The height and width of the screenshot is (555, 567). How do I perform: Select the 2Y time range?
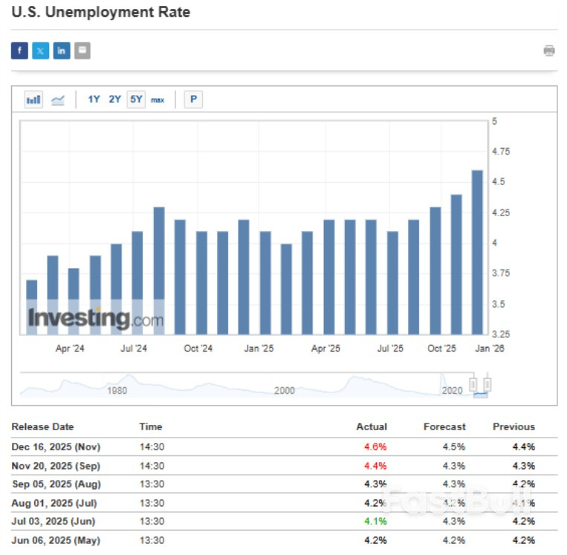pyautogui.click(x=114, y=100)
